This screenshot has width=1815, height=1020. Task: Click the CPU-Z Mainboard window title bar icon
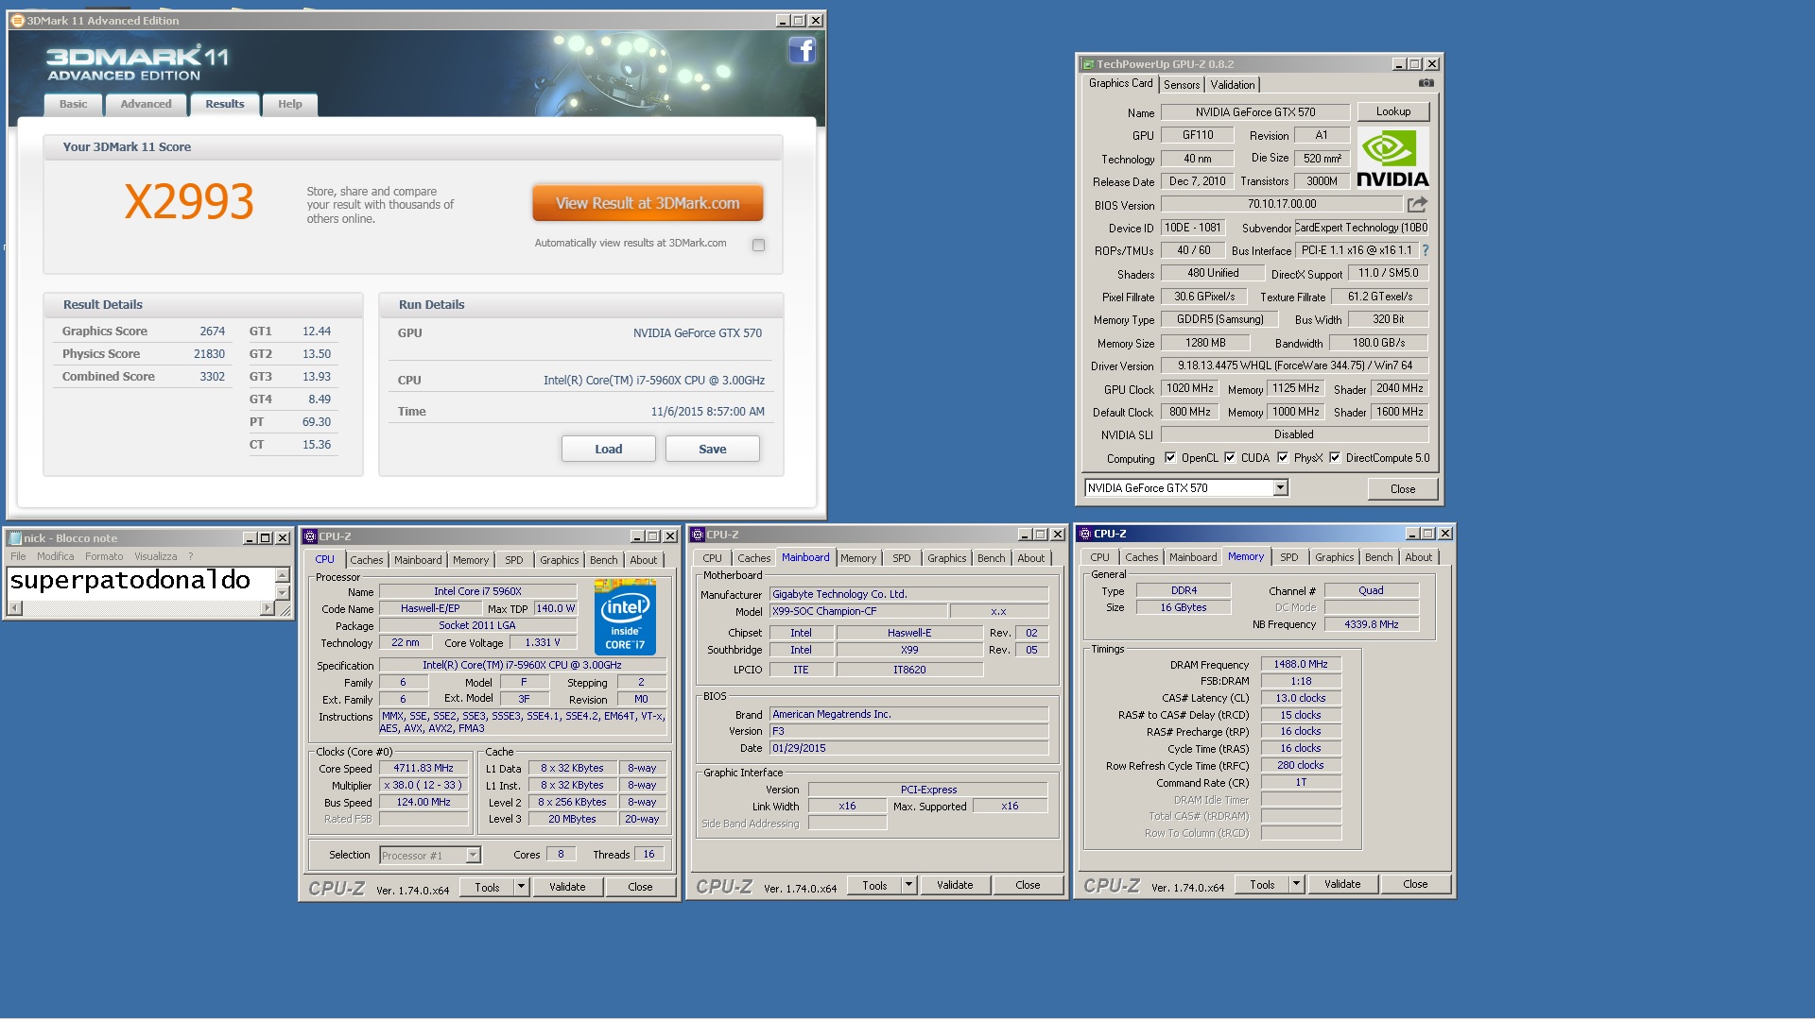[x=698, y=535]
